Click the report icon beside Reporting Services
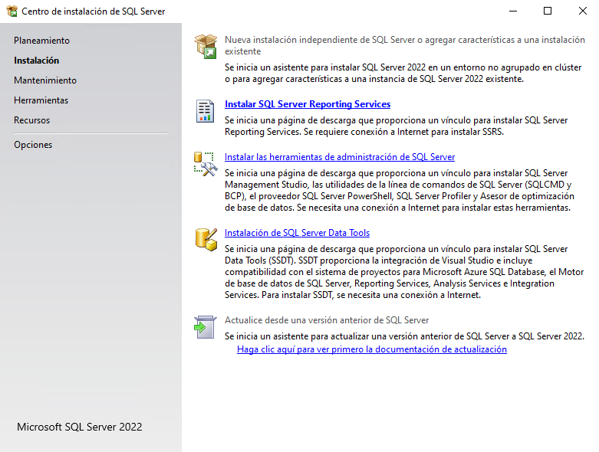 point(205,111)
